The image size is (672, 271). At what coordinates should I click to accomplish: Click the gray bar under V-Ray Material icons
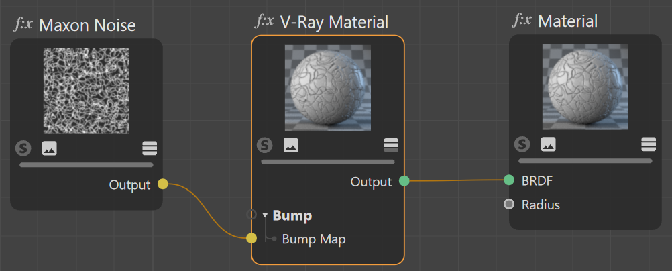tap(328, 162)
